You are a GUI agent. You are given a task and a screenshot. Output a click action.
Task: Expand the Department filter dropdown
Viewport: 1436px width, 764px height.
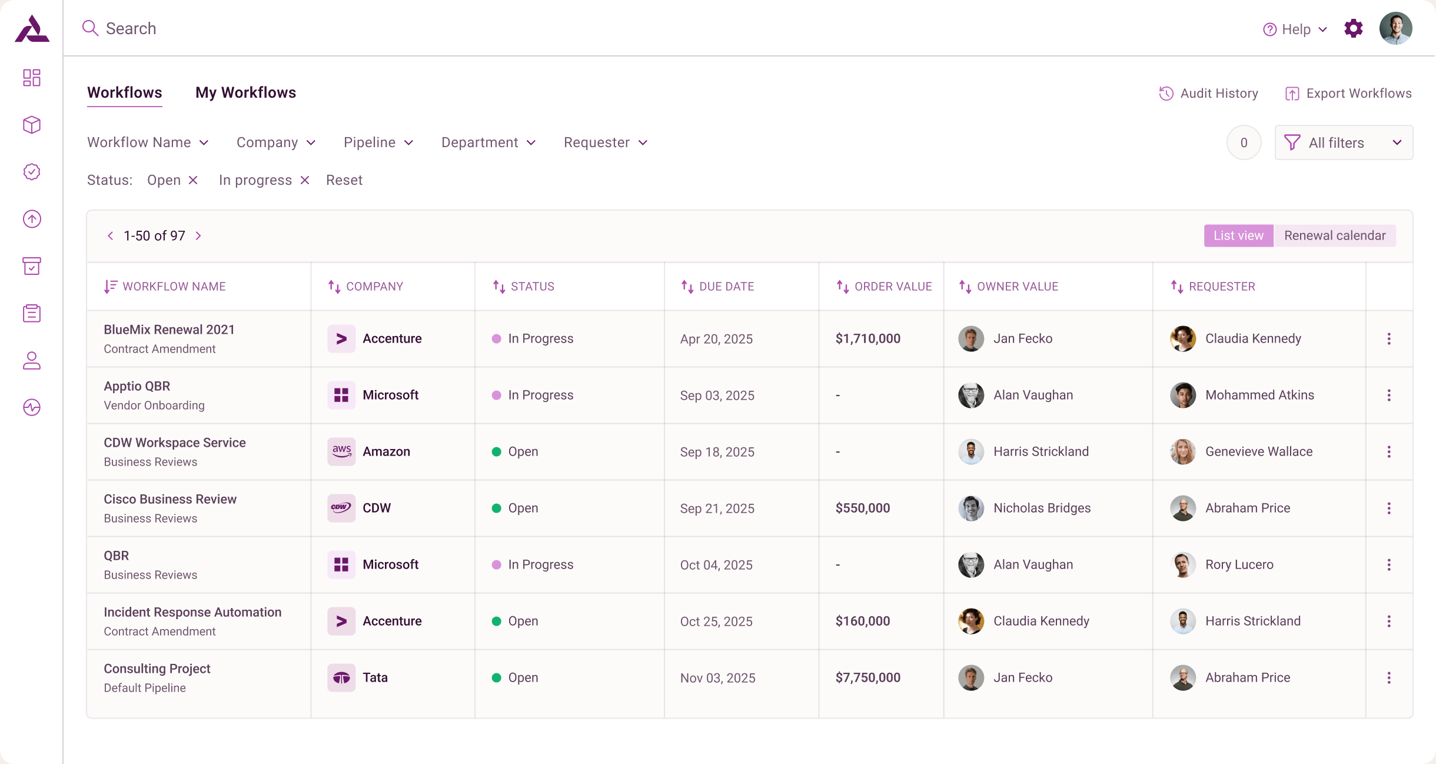pos(488,142)
